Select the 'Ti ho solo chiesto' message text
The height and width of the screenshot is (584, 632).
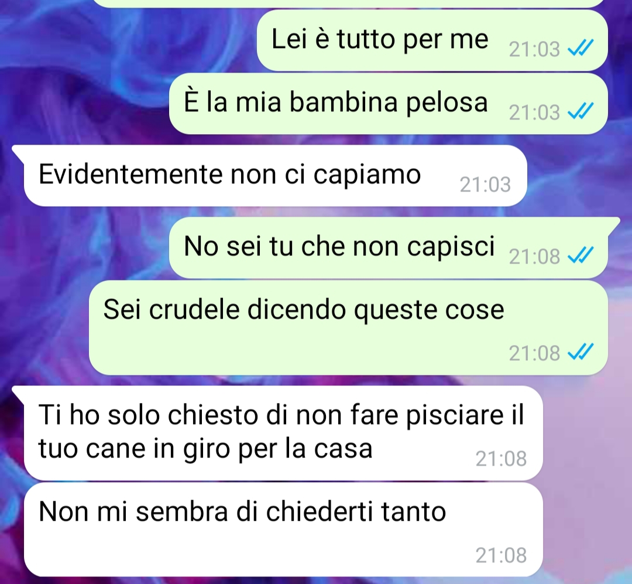coord(281,431)
